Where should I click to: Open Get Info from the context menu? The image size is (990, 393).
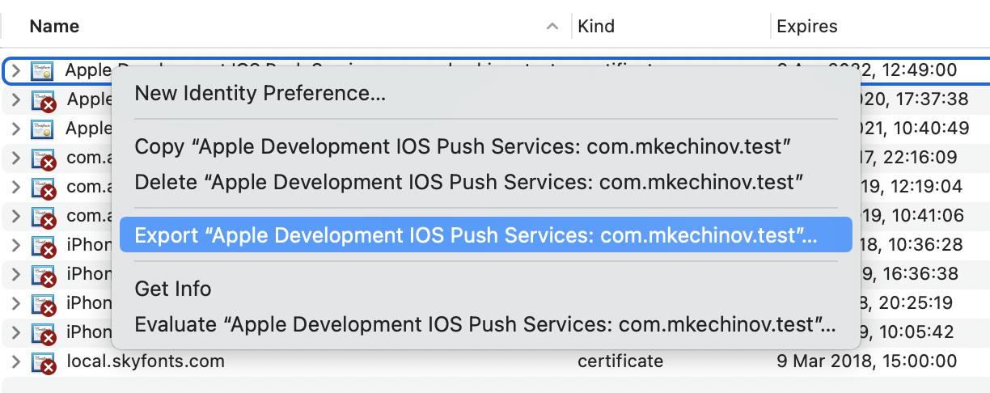[x=173, y=289]
